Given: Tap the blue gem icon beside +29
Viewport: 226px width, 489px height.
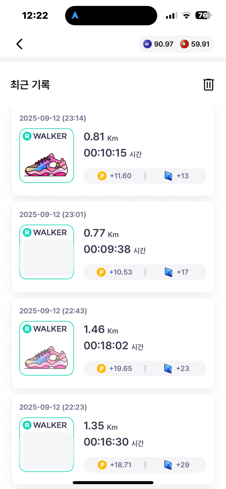Looking at the screenshot, I should (x=169, y=465).
